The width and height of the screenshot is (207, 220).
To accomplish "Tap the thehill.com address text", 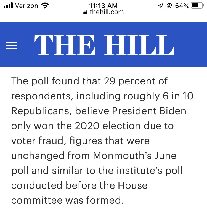I will [107, 12].
